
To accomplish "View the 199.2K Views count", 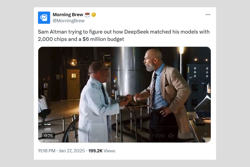I will tap(102, 151).
